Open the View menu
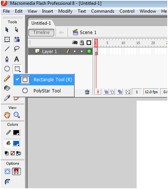168x189 pixels. (x=32, y=11)
